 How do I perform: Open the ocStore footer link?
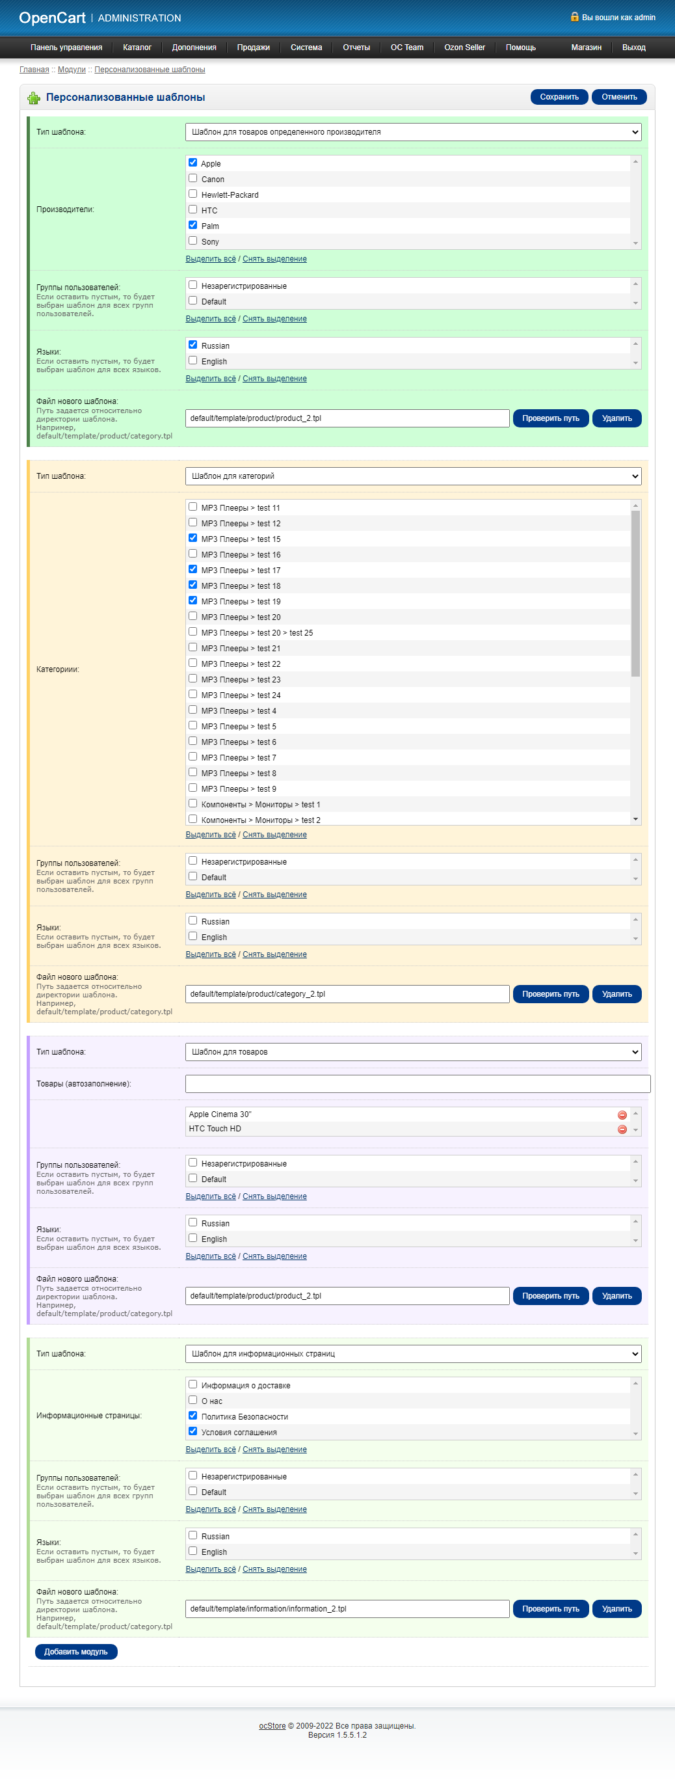coord(272,1726)
